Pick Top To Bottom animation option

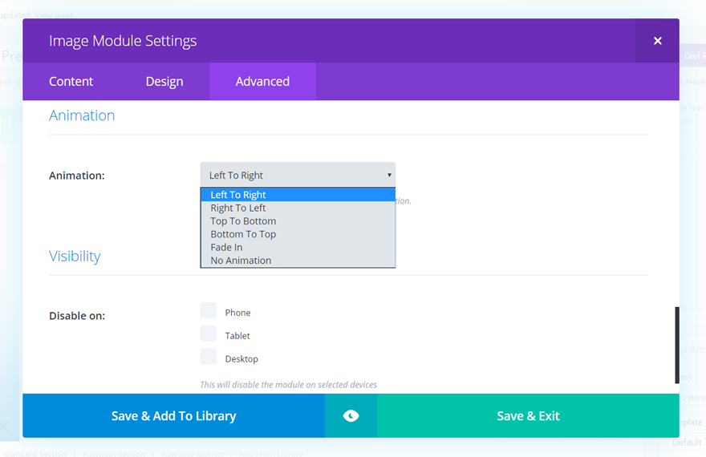click(243, 221)
